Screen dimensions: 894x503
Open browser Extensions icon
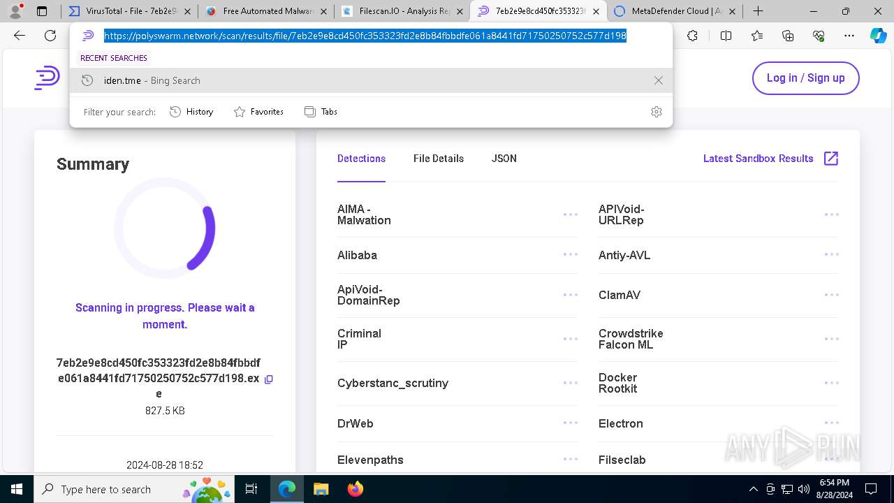pos(692,36)
